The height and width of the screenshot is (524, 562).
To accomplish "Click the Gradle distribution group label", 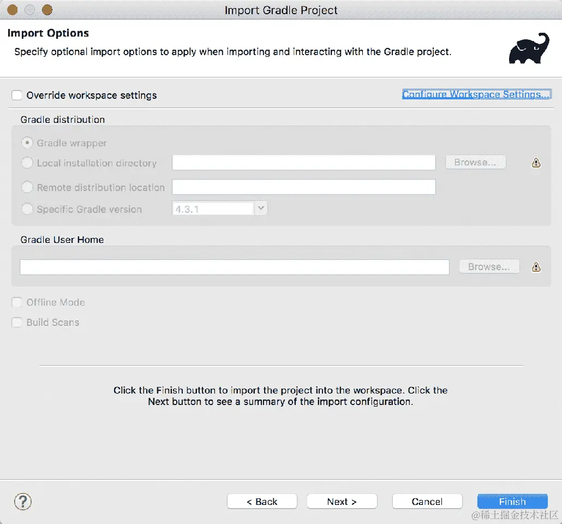I will (63, 120).
